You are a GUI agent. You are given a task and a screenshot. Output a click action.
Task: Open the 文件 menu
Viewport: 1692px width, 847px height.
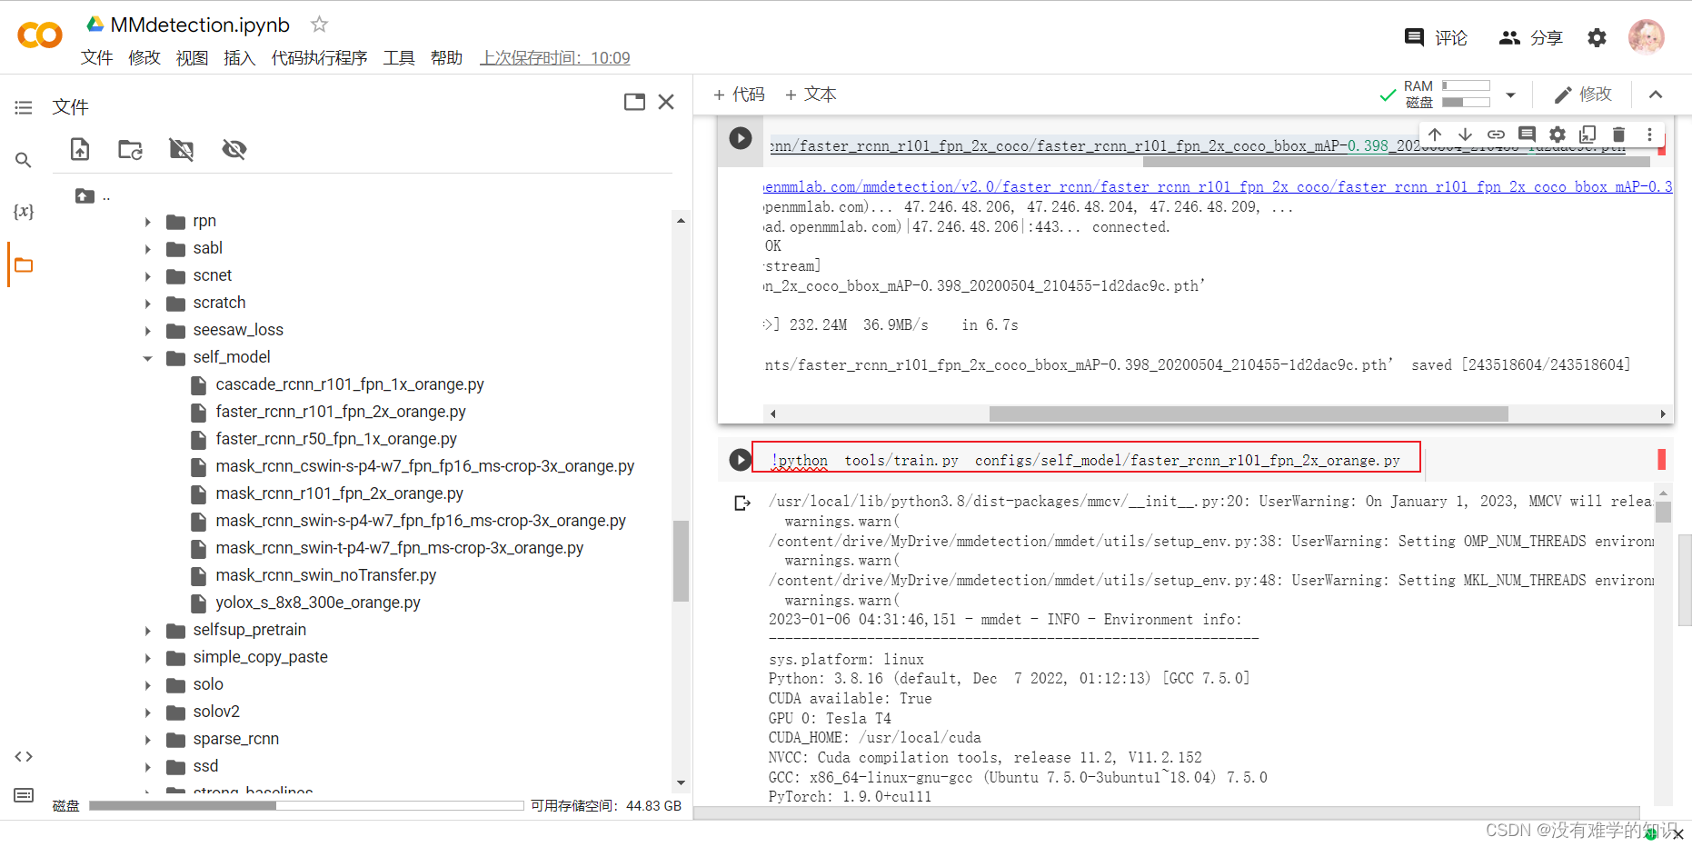97,58
